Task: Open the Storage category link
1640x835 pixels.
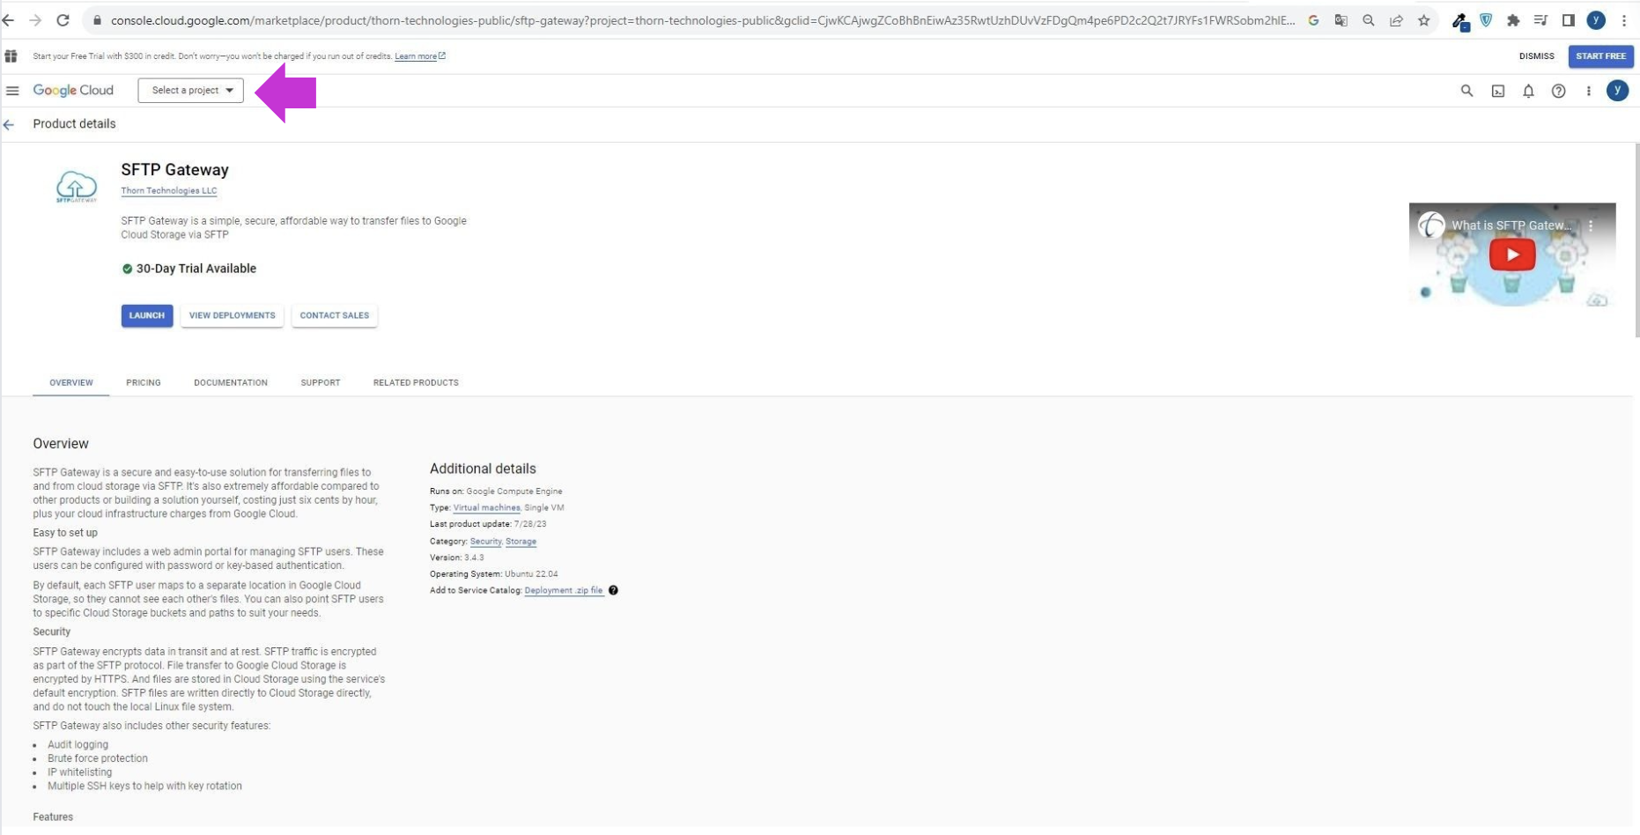Action: [x=521, y=541]
